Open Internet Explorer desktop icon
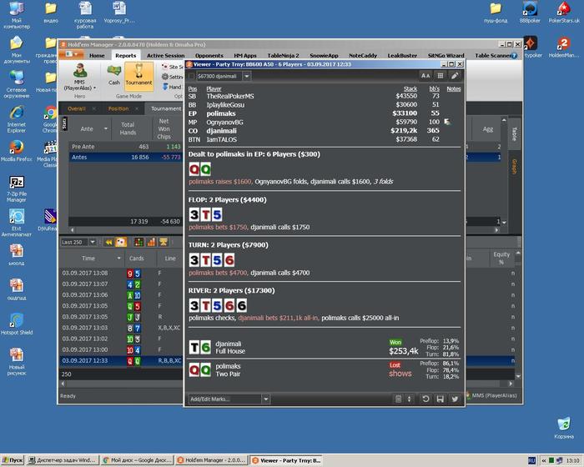Viewport: 584px width, 467px height. 17,119
